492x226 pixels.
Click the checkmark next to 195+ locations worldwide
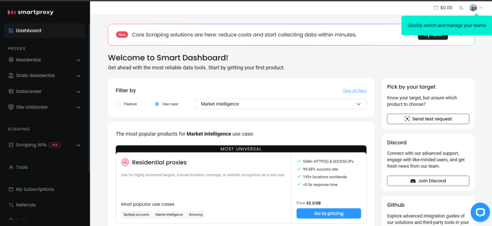pyautogui.click(x=299, y=177)
